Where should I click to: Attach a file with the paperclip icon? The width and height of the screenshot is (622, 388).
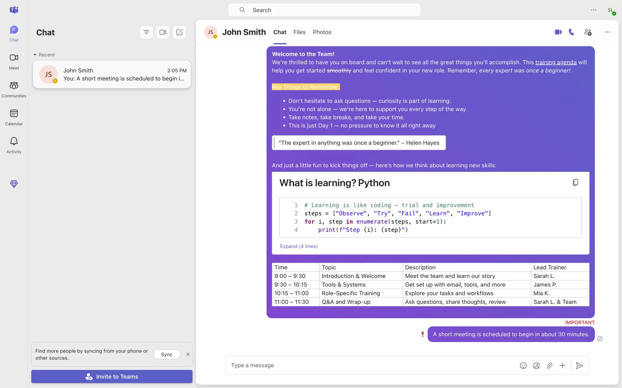549,366
